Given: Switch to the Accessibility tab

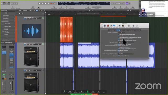Looking at the screenshot, I should 138,30.
